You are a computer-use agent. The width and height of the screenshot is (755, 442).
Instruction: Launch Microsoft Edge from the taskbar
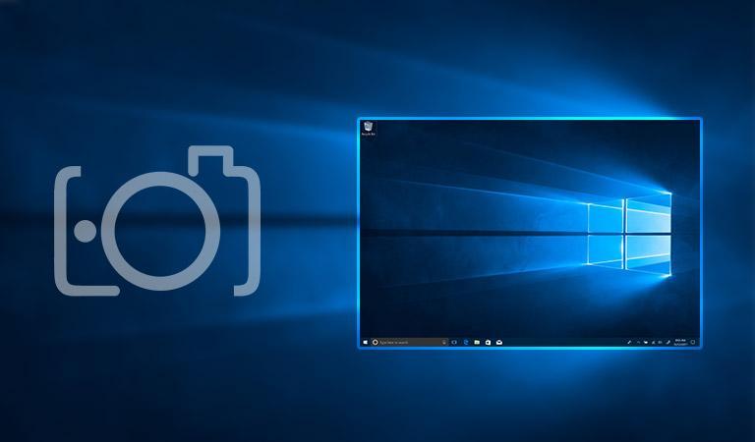click(x=465, y=342)
